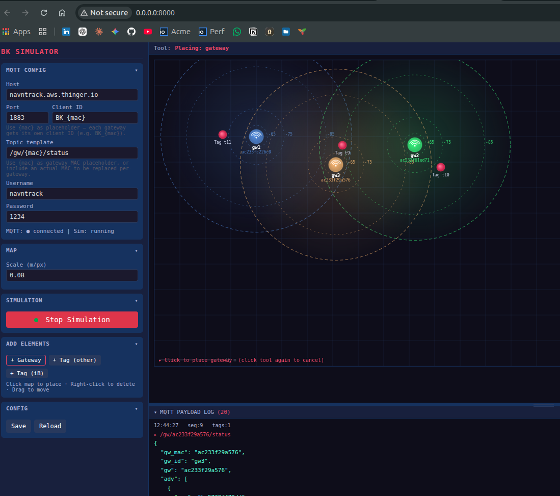Screen dimensions: 560x496
Task: Click the Not secure warning badge
Action: coord(104,13)
